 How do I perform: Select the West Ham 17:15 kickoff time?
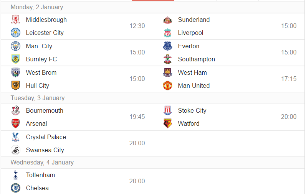[289, 79]
